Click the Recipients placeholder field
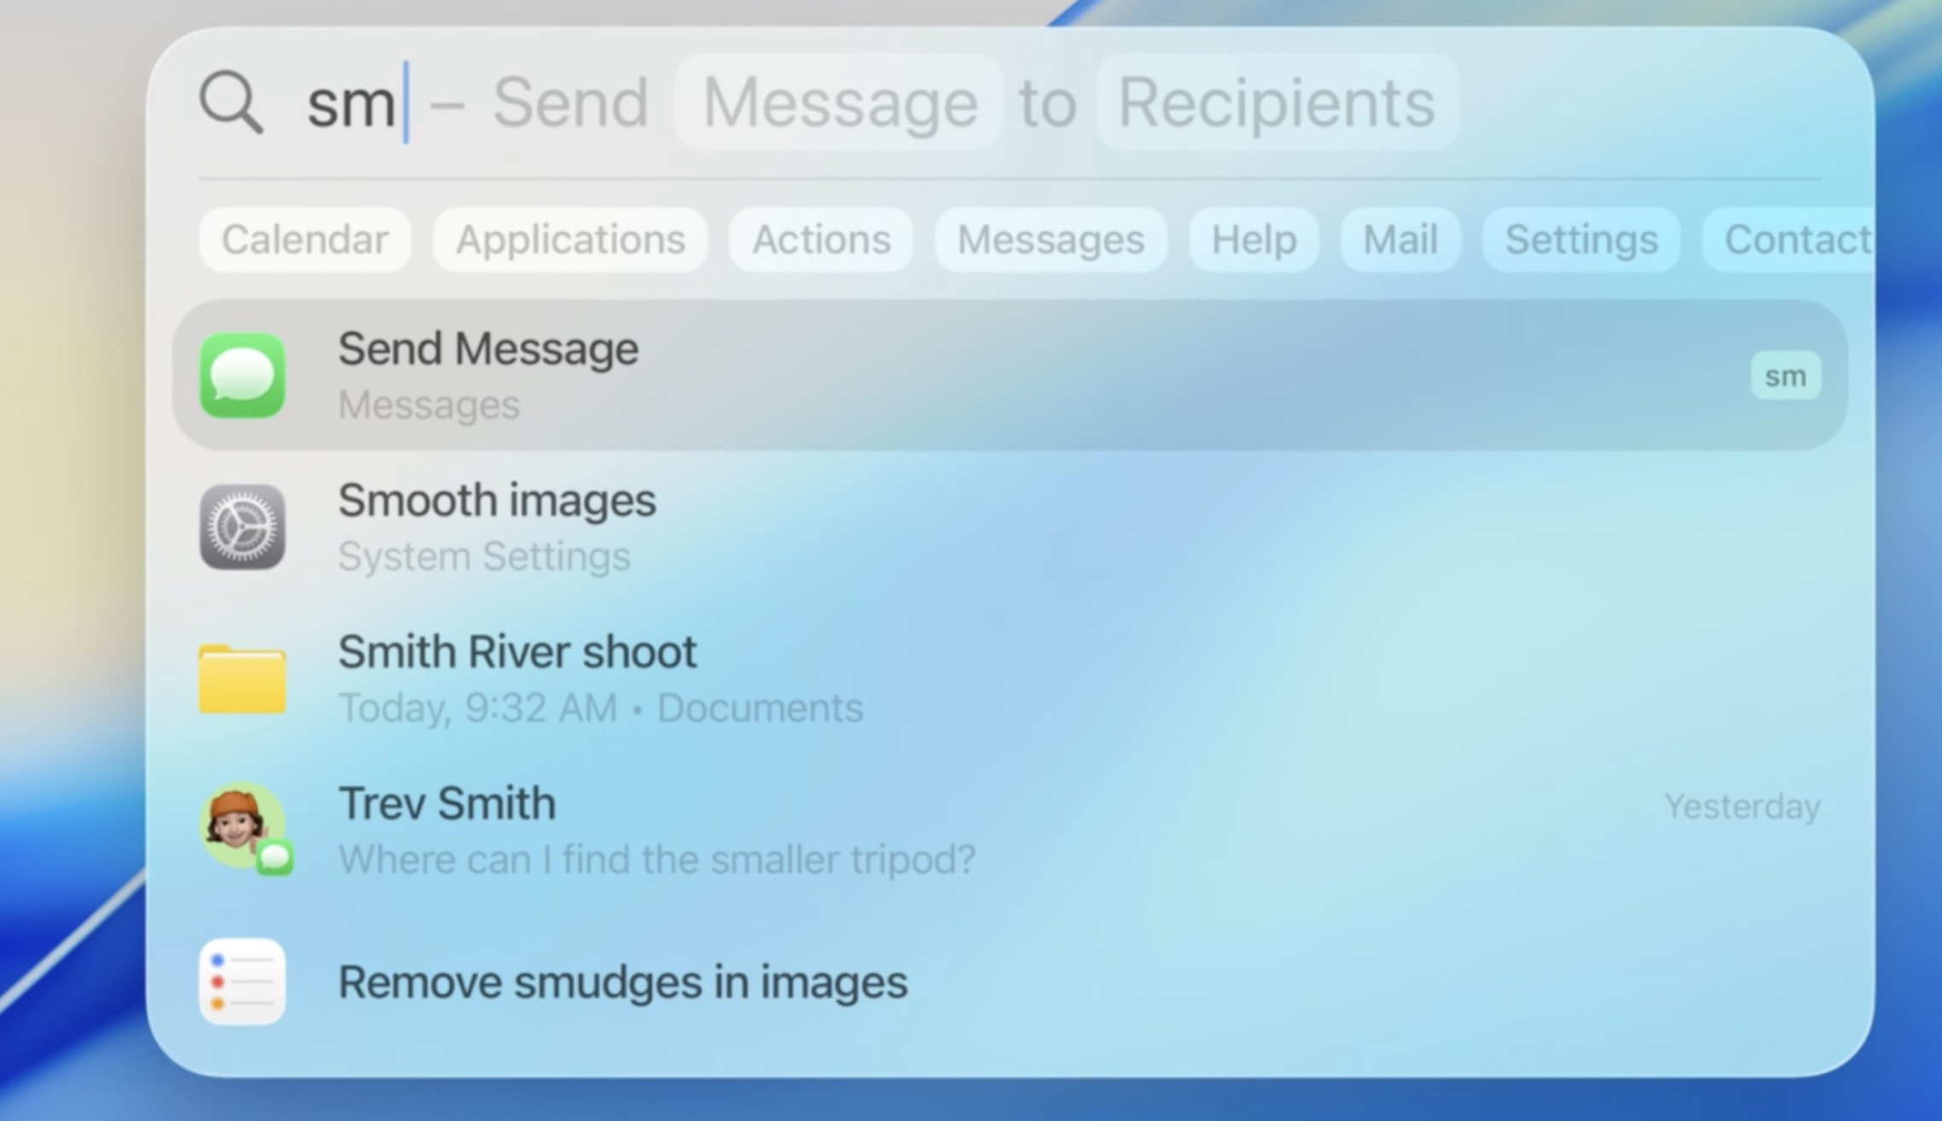The height and width of the screenshot is (1121, 1942). point(1276,102)
